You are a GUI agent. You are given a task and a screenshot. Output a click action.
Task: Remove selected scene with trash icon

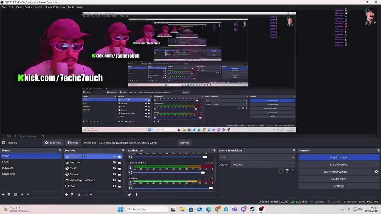coord(9,195)
